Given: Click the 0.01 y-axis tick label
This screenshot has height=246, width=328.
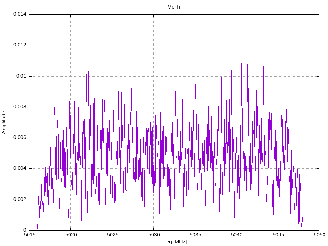Looking at the screenshot, I should 21,76.
